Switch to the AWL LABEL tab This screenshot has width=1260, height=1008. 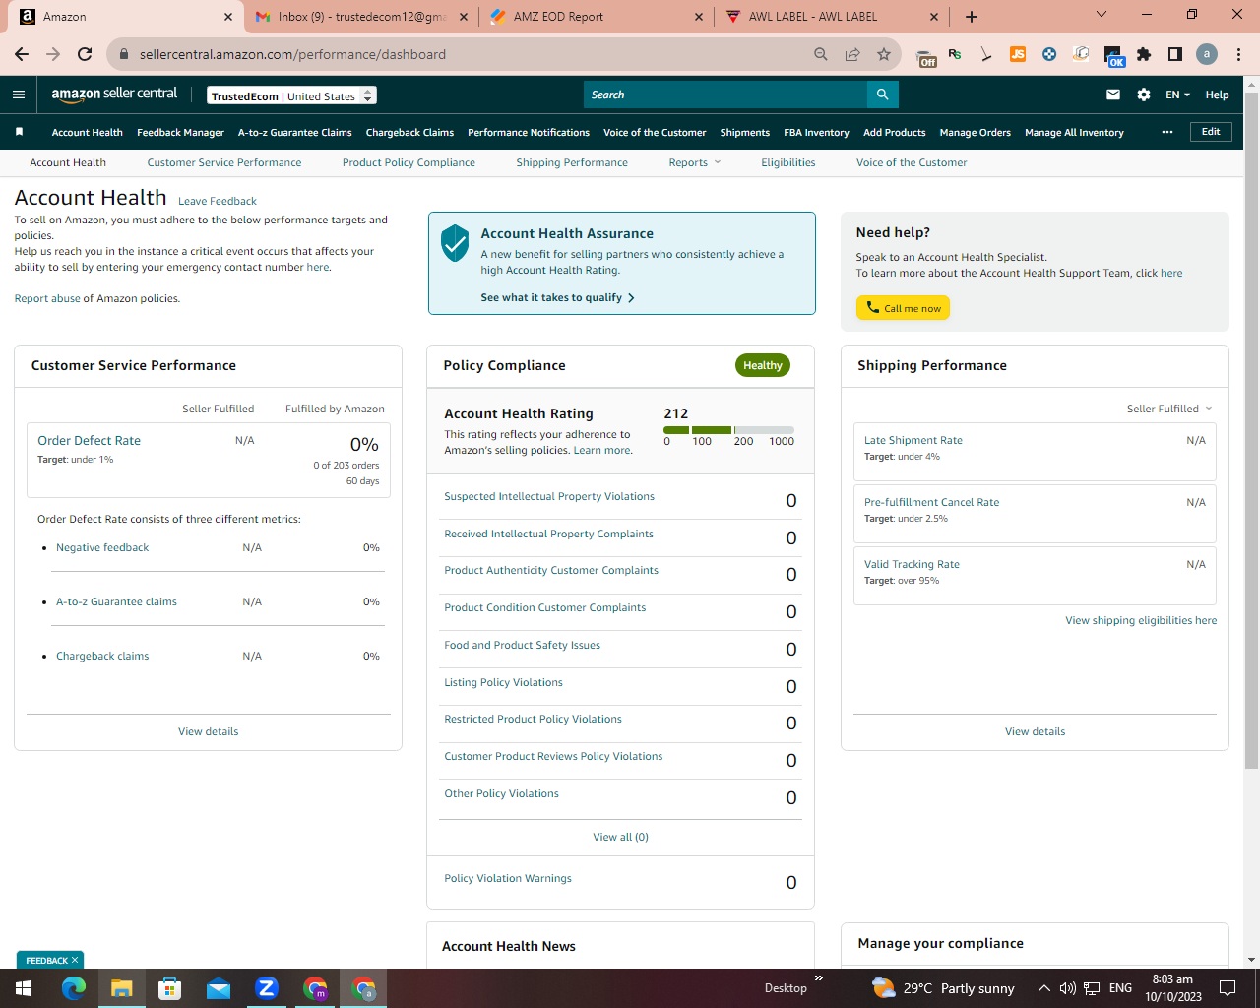[x=832, y=16]
